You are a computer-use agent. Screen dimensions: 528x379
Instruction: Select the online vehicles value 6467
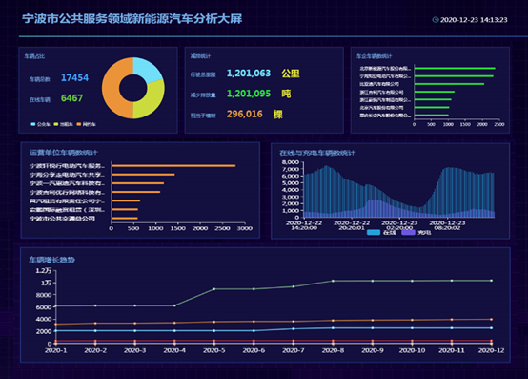pyautogui.click(x=71, y=98)
